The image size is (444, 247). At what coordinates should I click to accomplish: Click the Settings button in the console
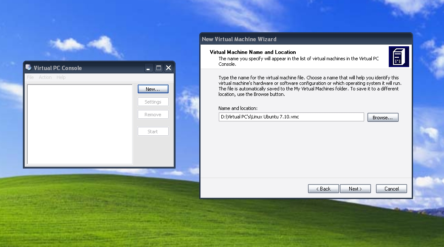point(153,102)
